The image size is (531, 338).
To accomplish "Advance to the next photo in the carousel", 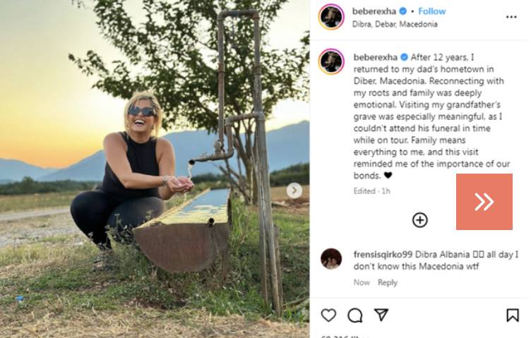I will point(294,191).
